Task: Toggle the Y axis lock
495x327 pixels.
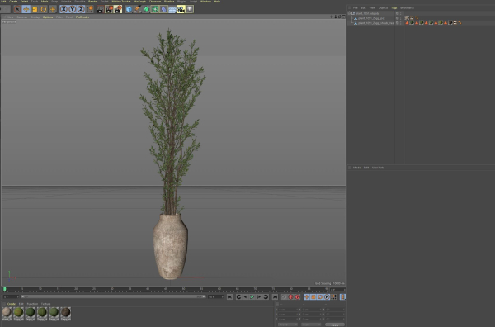Action: 73,9
